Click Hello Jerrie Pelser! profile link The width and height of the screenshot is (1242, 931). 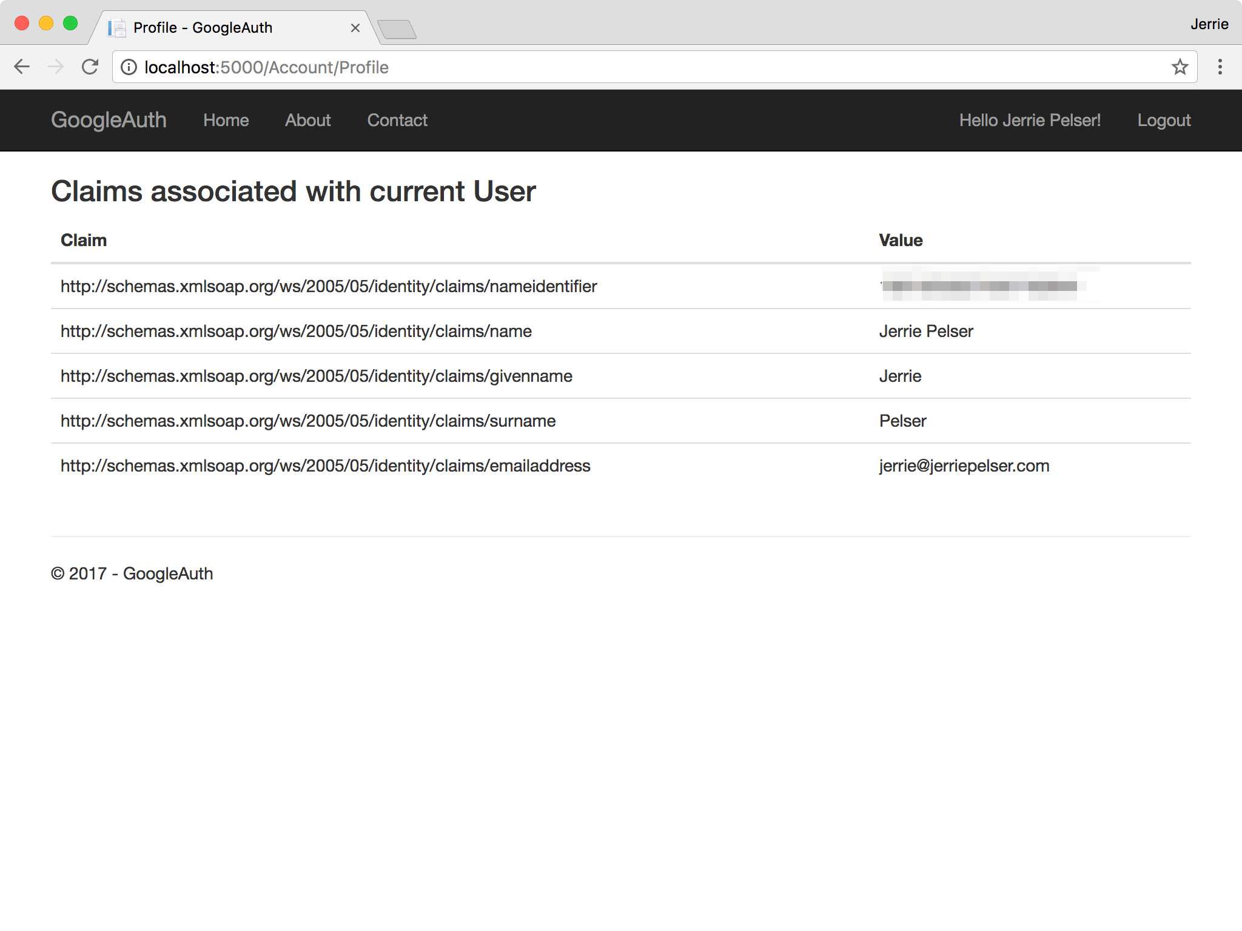tap(1030, 120)
